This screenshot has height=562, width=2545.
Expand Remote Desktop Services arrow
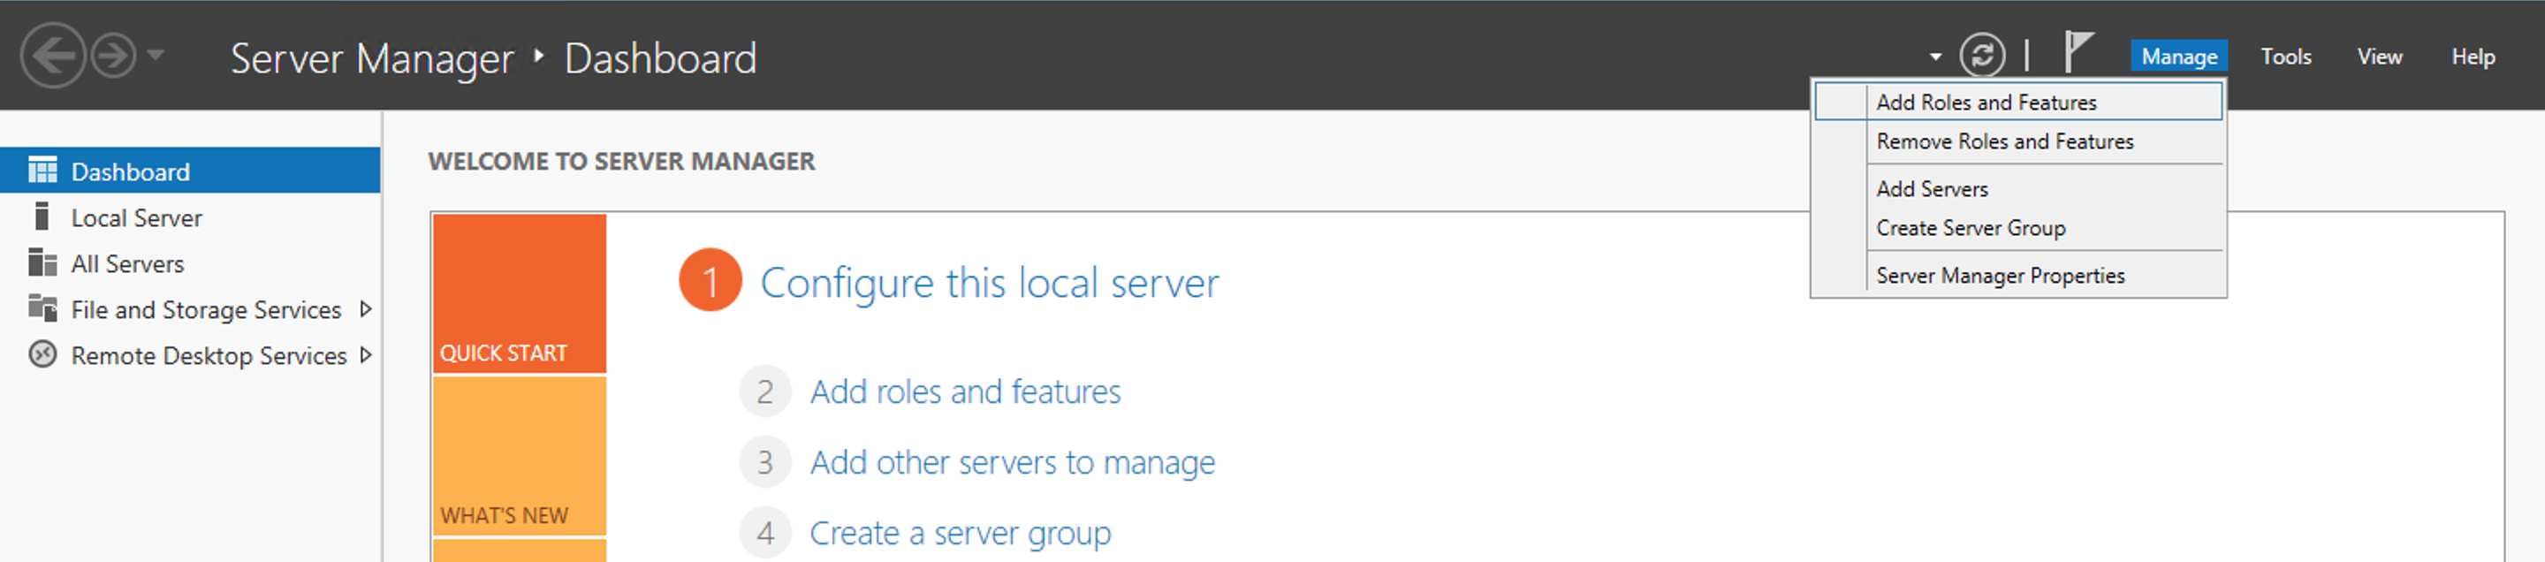pos(366,354)
